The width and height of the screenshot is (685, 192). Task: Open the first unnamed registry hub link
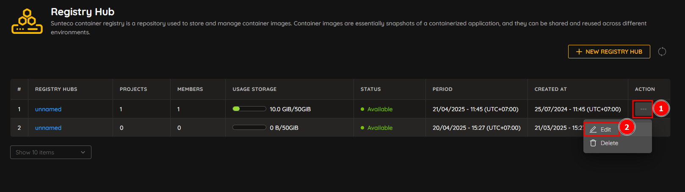coord(48,109)
